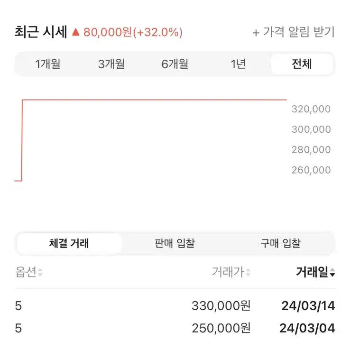View the 구매 입찰 tab
This screenshot has width=350, height=350.
280,244
